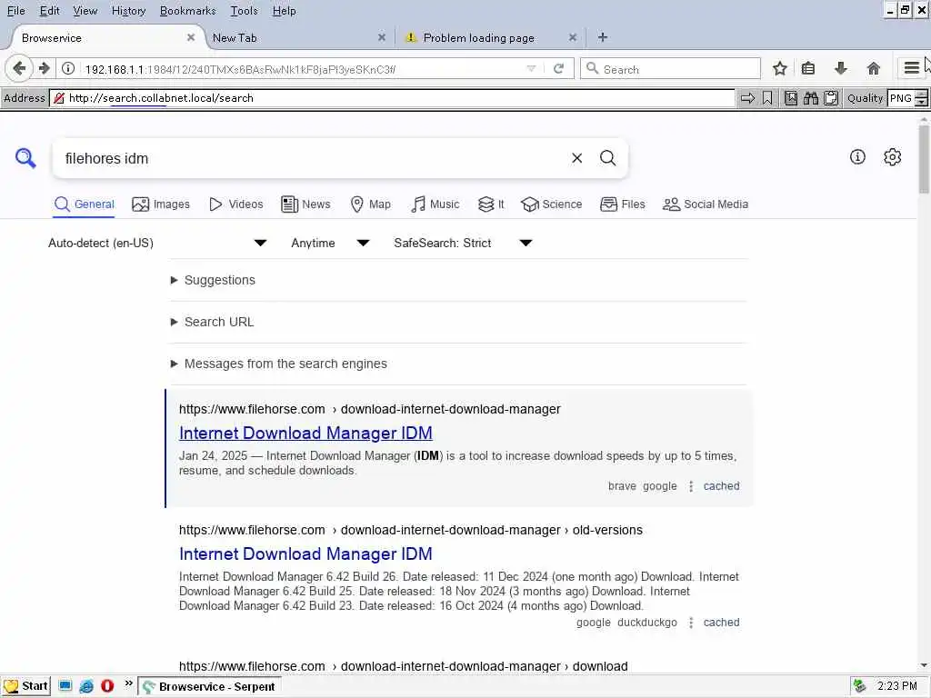Click the network tray icon
Image resolution: width=931 pixels, height=698 pixels.
click(859, 686)
